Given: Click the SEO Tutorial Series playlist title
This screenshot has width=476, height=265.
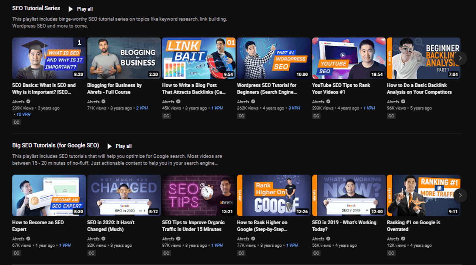Looking at the screenshot, I should (36, 8).
